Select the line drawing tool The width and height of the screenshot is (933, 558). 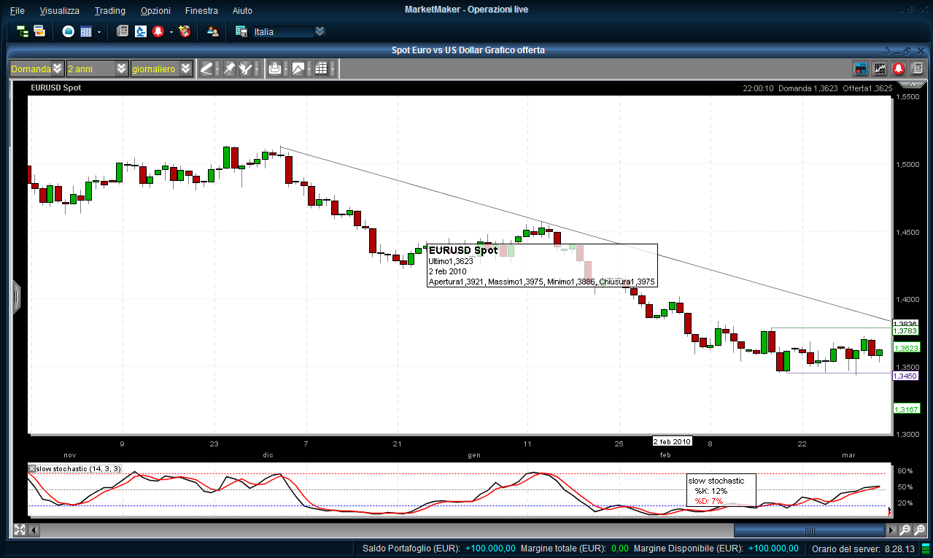click(206, 69)
